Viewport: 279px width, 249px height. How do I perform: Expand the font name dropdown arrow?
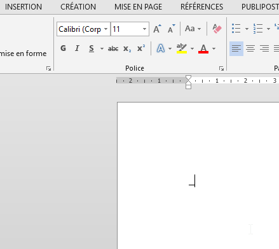[x=106, y=29]
